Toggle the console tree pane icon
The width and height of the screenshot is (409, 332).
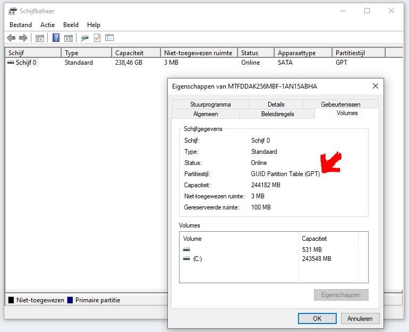tap(40, 38)
